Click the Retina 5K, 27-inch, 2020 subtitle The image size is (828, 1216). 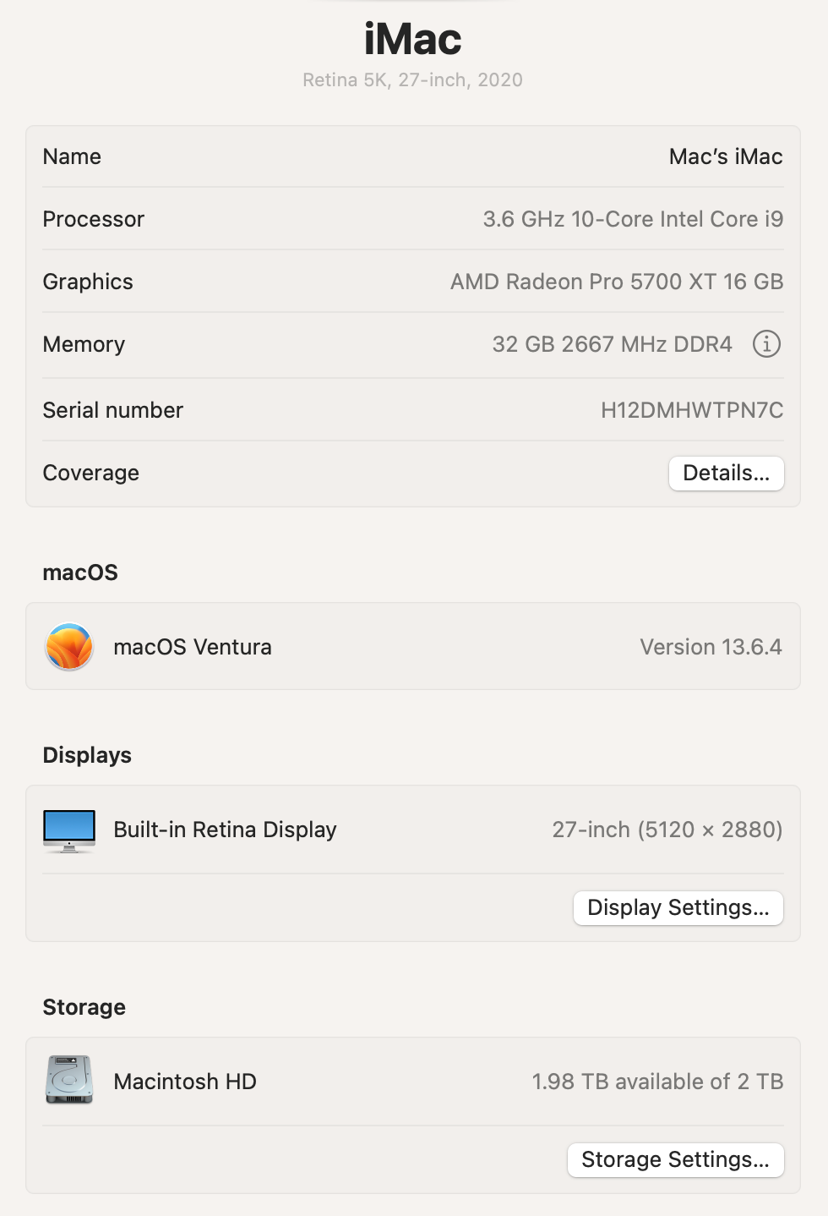pos(412,80)
